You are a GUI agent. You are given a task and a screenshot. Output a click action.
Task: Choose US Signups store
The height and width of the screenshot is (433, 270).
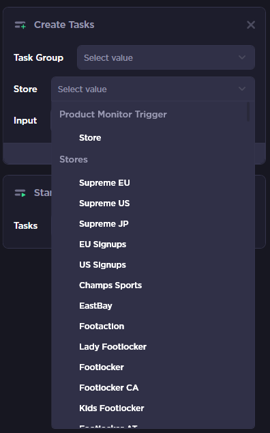pyautogui.click(x=153, y=264)
